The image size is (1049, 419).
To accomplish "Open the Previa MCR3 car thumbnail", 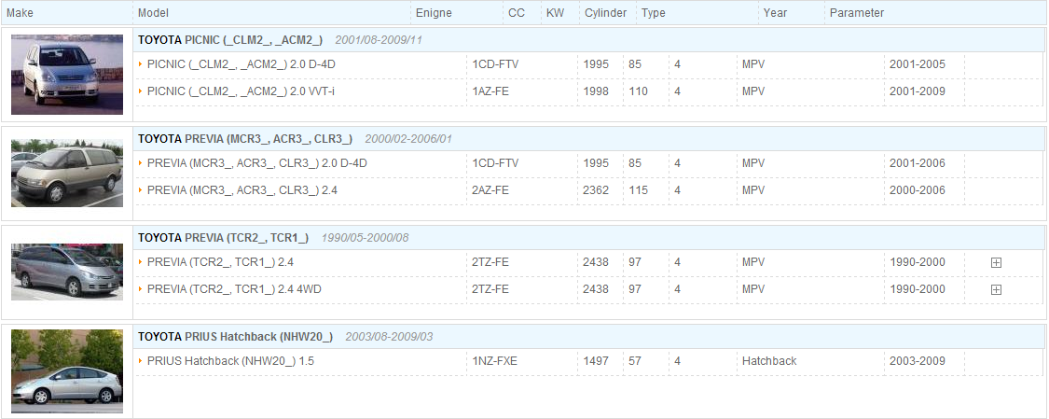I will [x=67, y=174].
